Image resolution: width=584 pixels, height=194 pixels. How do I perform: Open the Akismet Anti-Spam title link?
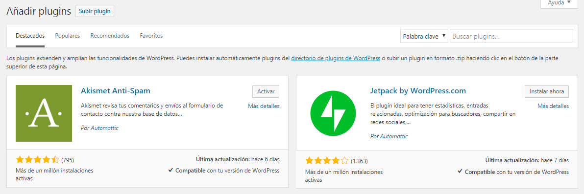tap(116, 91)
